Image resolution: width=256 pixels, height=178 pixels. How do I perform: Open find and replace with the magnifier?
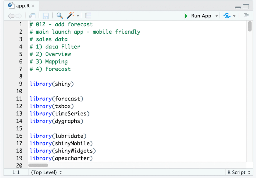tap(60, 16)
